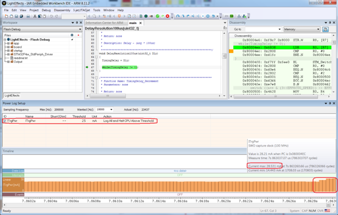Click the Save toolbar icon
This screenshot has width=338, height=215.
pyautogui.click(x=16, y=16)
